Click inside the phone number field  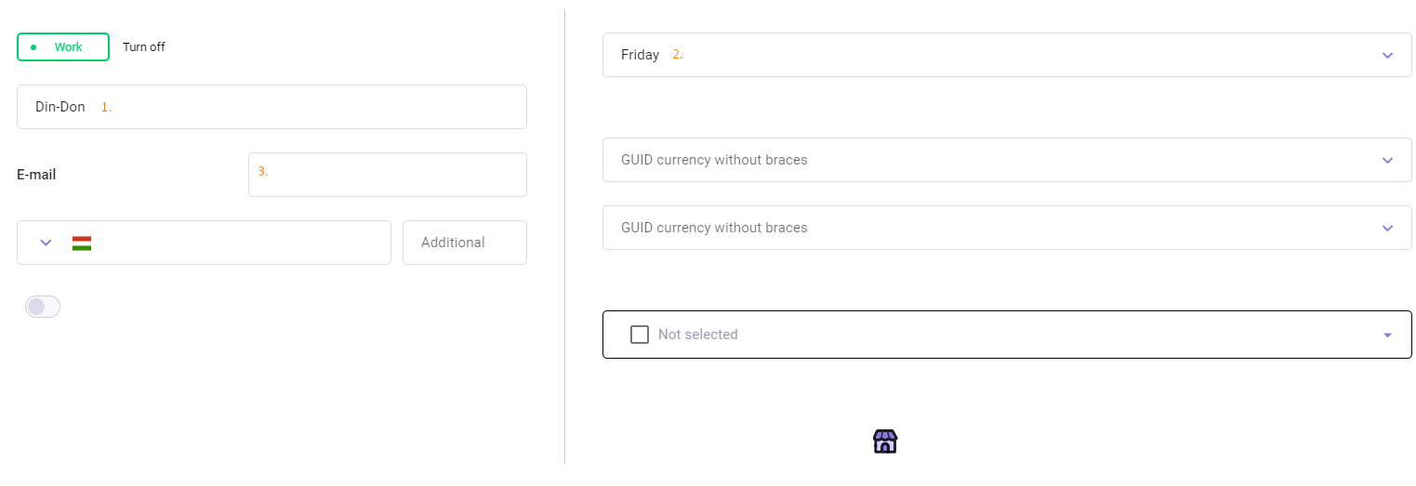240,243
